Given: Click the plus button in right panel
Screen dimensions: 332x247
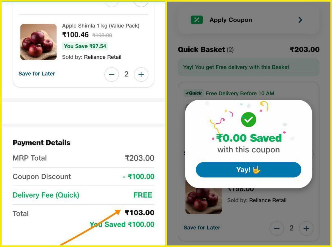Looking at the screenshot, I should point(306,228).
